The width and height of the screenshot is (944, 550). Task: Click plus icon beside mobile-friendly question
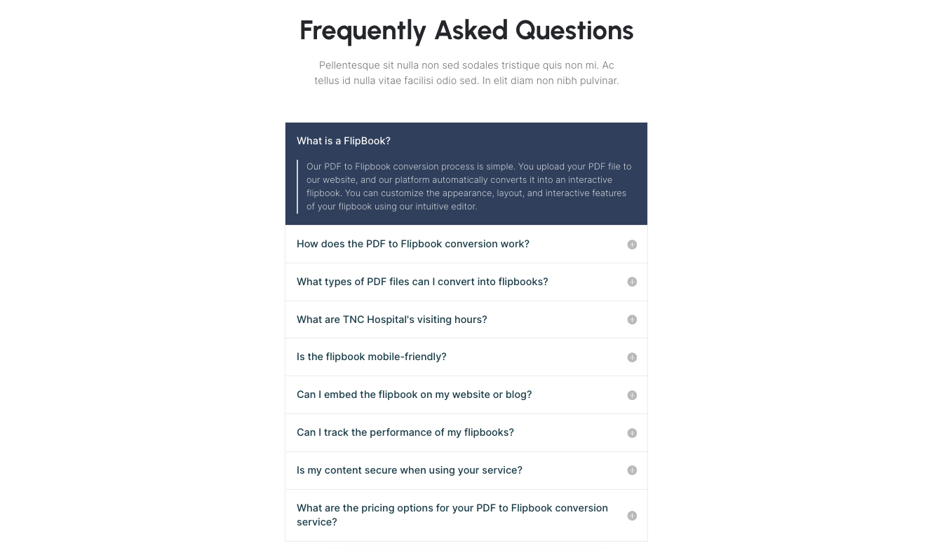click(632, 357)
